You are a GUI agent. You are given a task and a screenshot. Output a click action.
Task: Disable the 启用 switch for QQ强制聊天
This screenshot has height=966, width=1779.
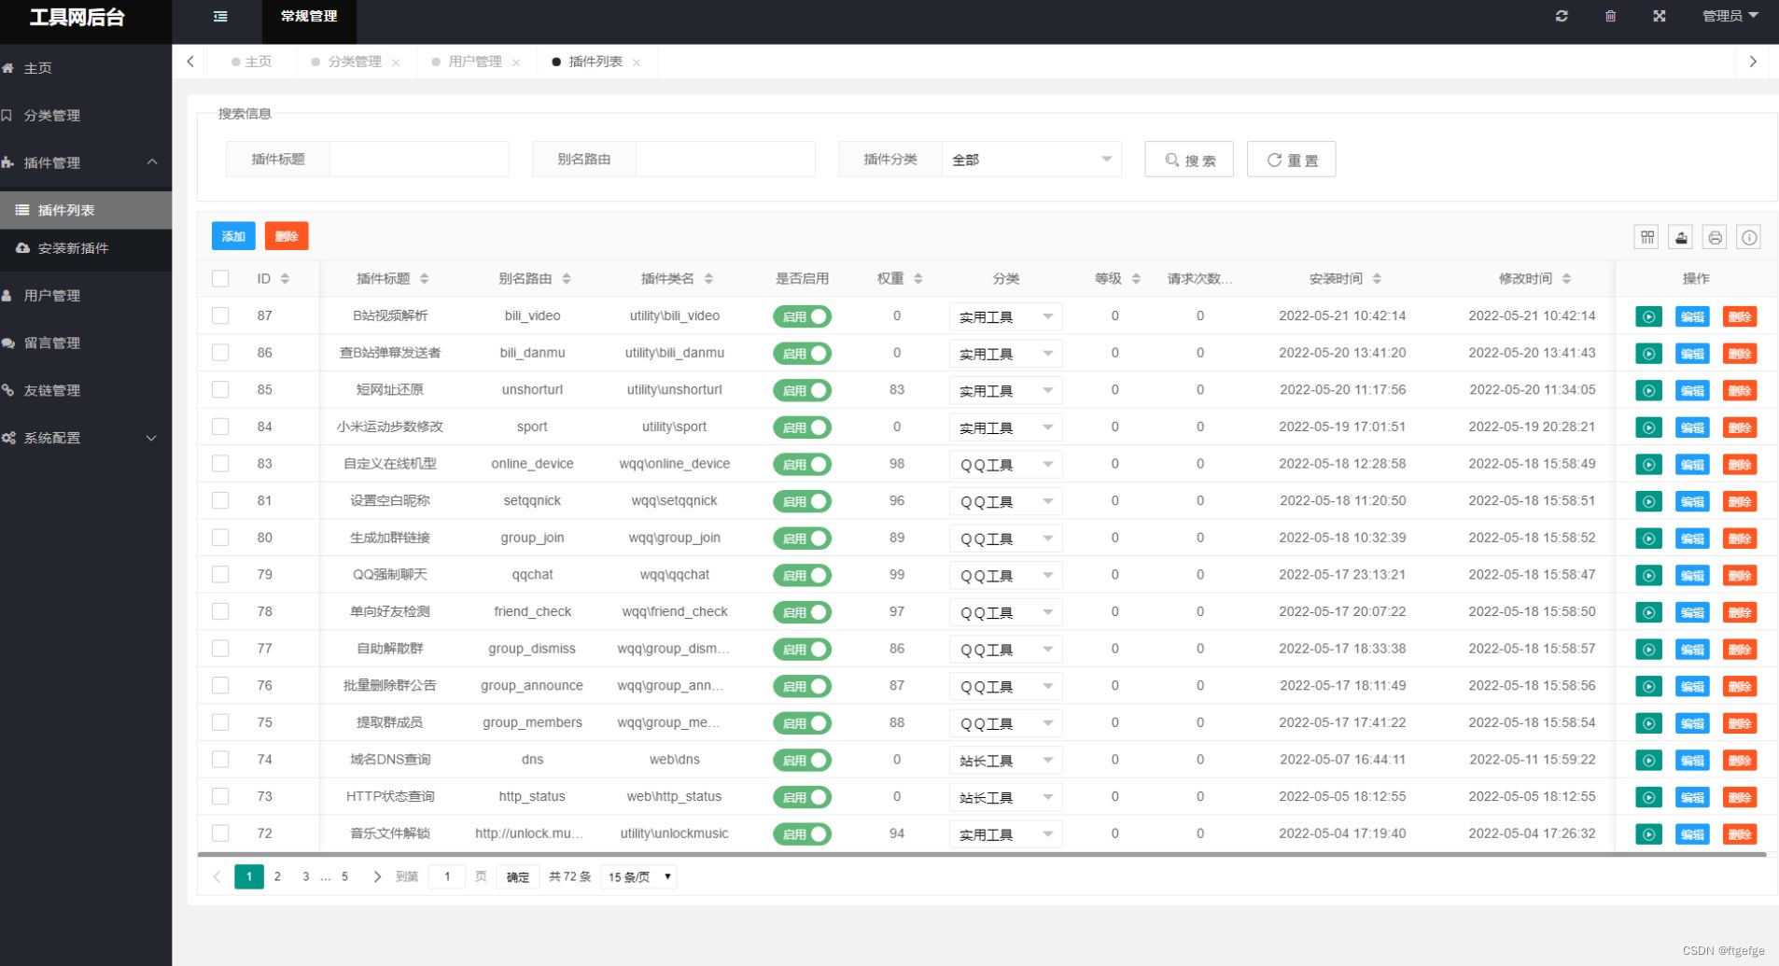pyautogui.click(x=802, y=575)
